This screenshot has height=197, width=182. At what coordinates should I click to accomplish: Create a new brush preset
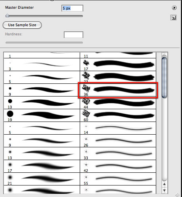(173, 17)
